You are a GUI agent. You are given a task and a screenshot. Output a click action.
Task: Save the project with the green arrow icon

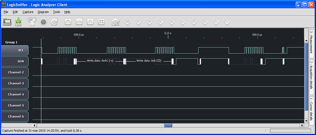click(x=18, y=22)
